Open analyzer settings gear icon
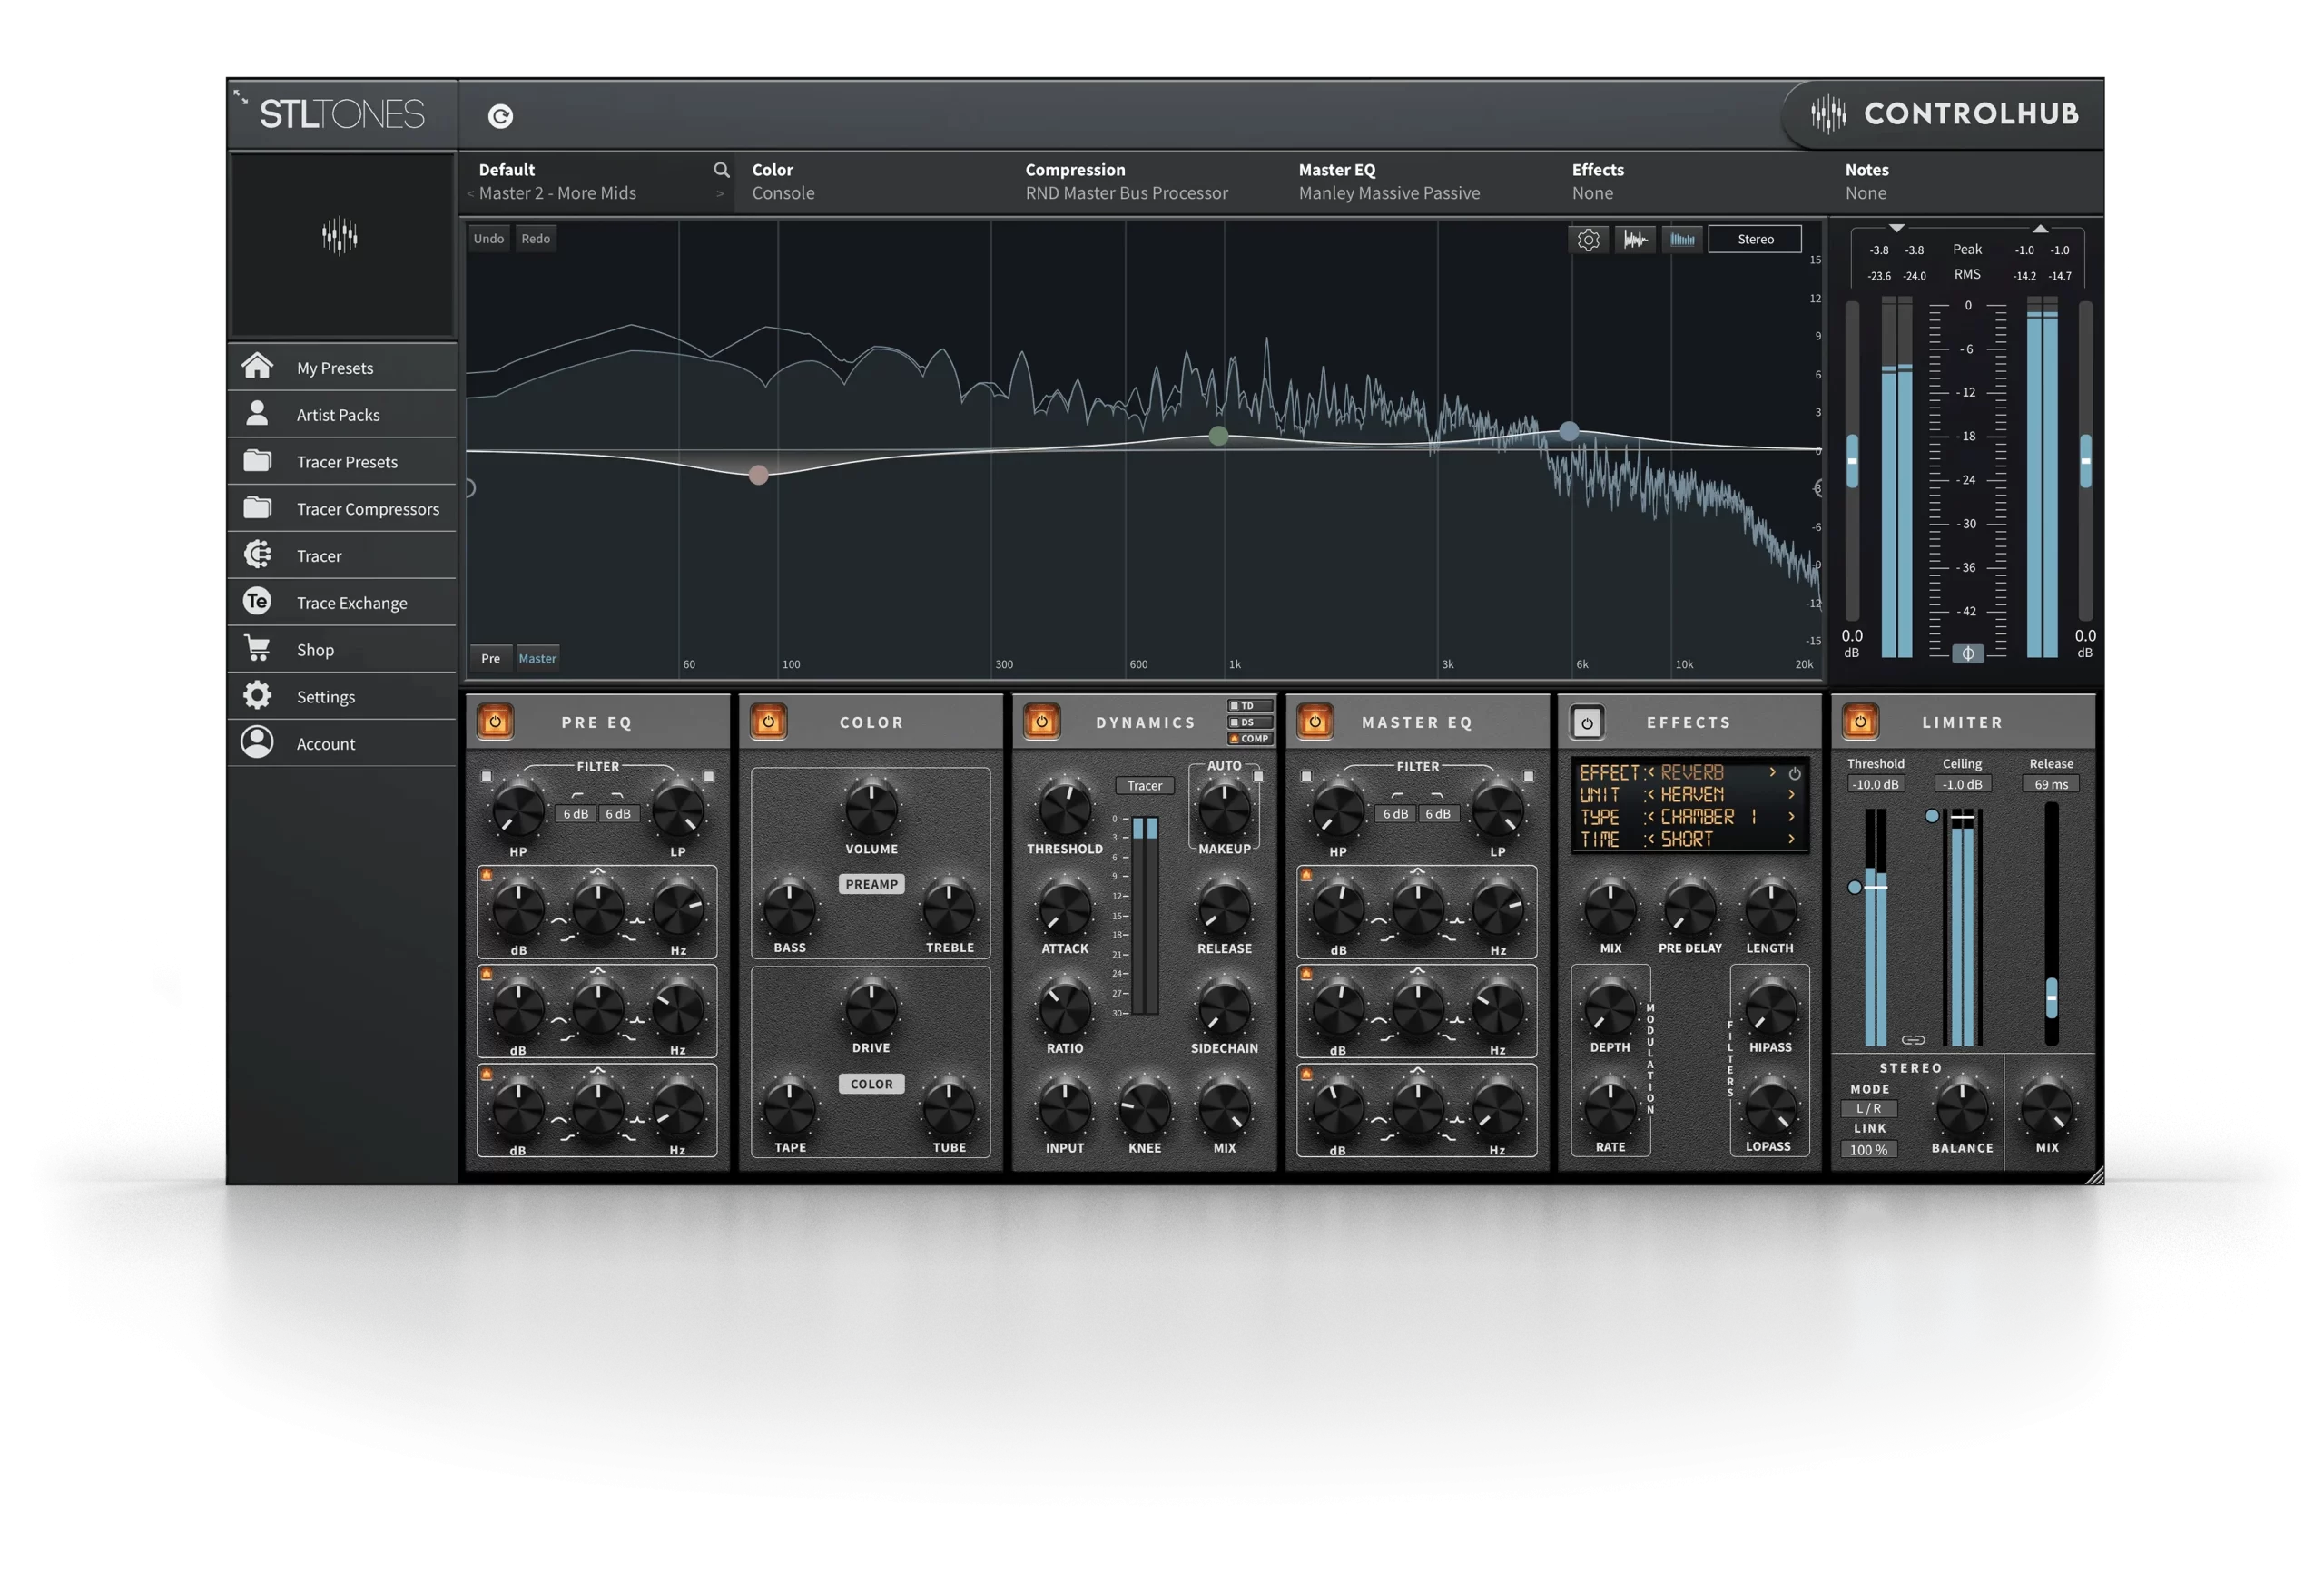Viewport: 2324px width, 1591px height. (1588, 239)
